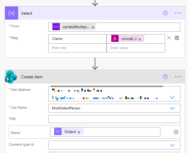Open the Select action ellipsis menu
The height and width of the screenshot is (153, 188).
point(178,13)
